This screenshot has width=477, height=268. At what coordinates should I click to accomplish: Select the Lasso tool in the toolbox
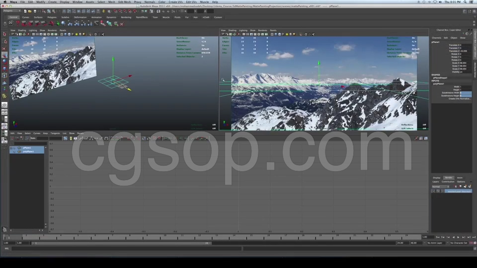coord(4,41)
